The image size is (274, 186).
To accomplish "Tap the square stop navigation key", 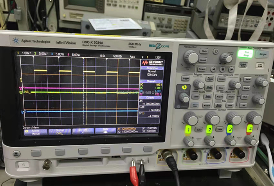I will click(222, 69).
